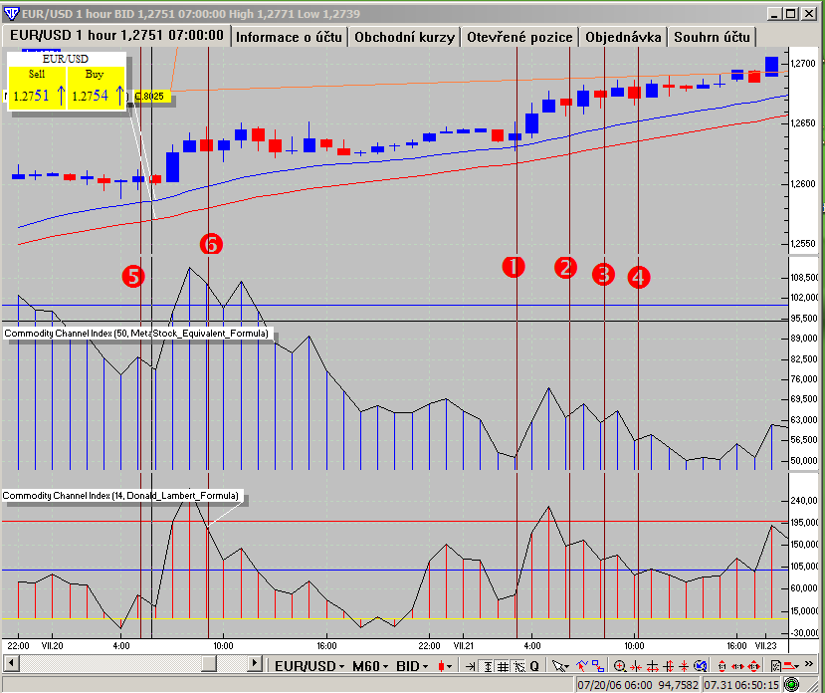Click the compress horizontally icon
The width and height of the screenshot is (825, 693).
click(x=636, y=666)
